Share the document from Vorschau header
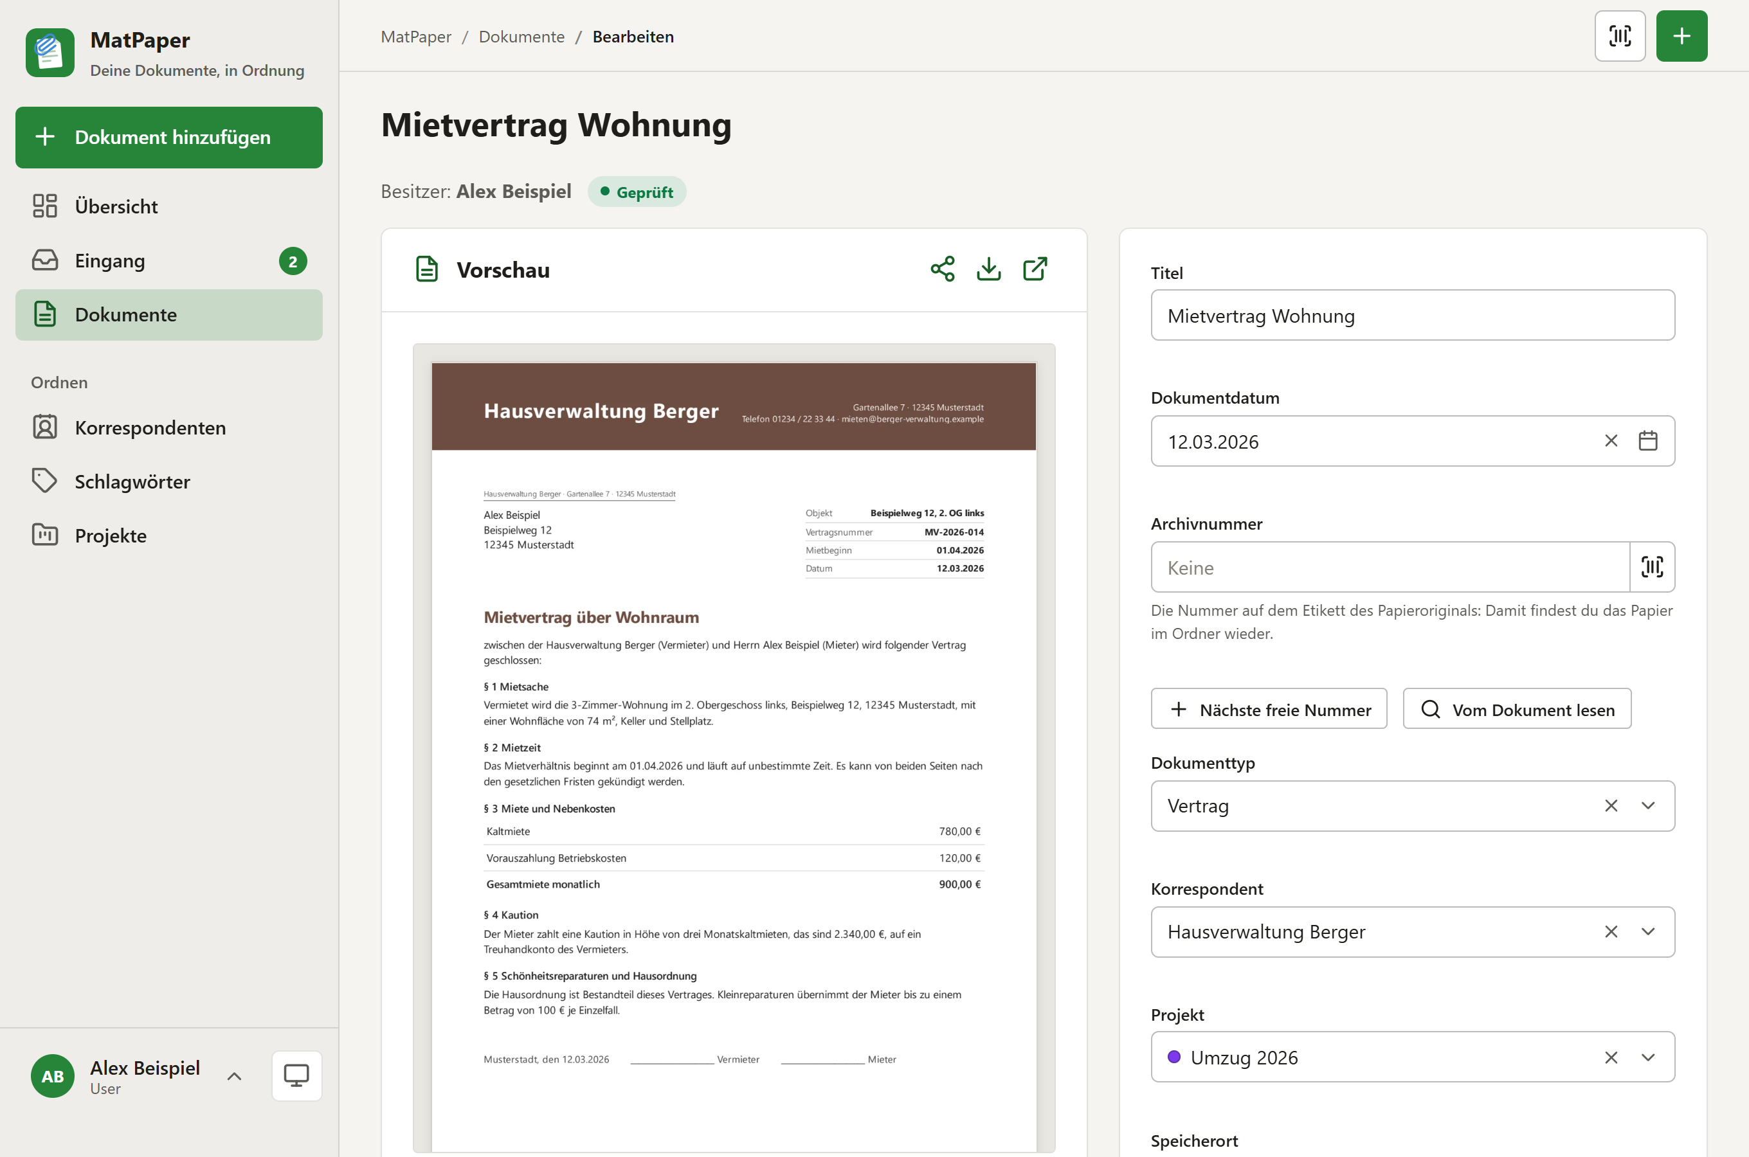This screenshot has height=1157, width=1749. coord(943,269)
